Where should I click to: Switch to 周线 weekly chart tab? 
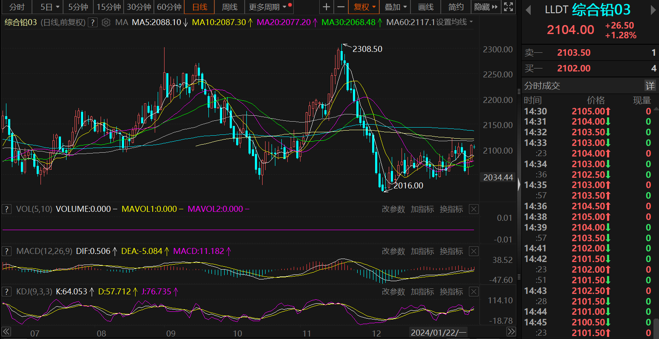pos(230,7)
